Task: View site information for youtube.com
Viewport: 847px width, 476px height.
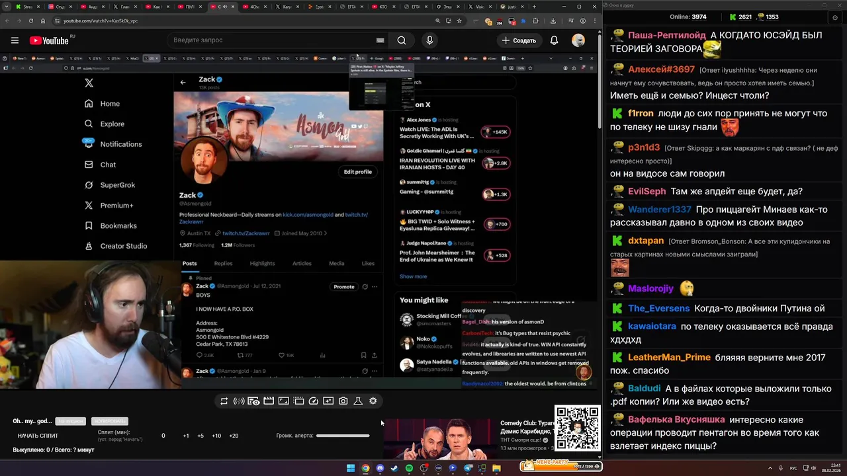Action: [x=57, y=21]
